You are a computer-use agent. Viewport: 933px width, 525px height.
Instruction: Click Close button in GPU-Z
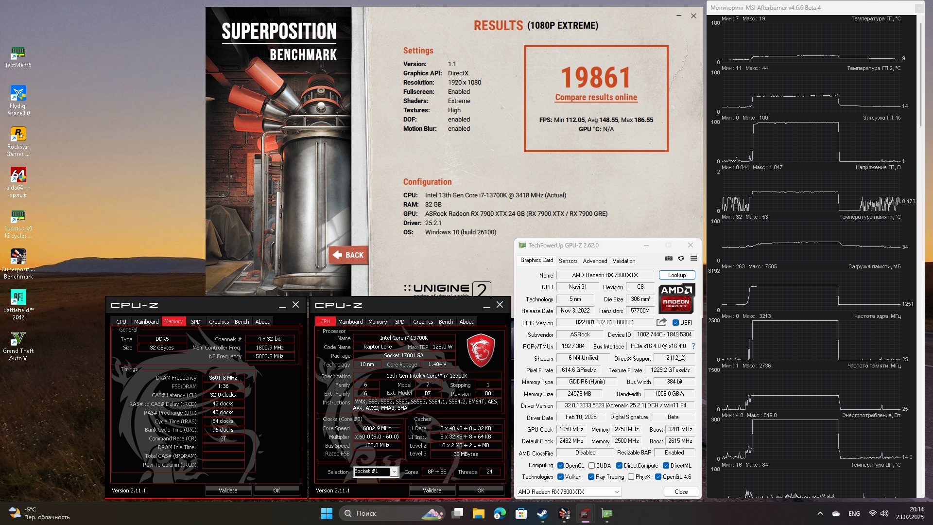tap(681, 492)
